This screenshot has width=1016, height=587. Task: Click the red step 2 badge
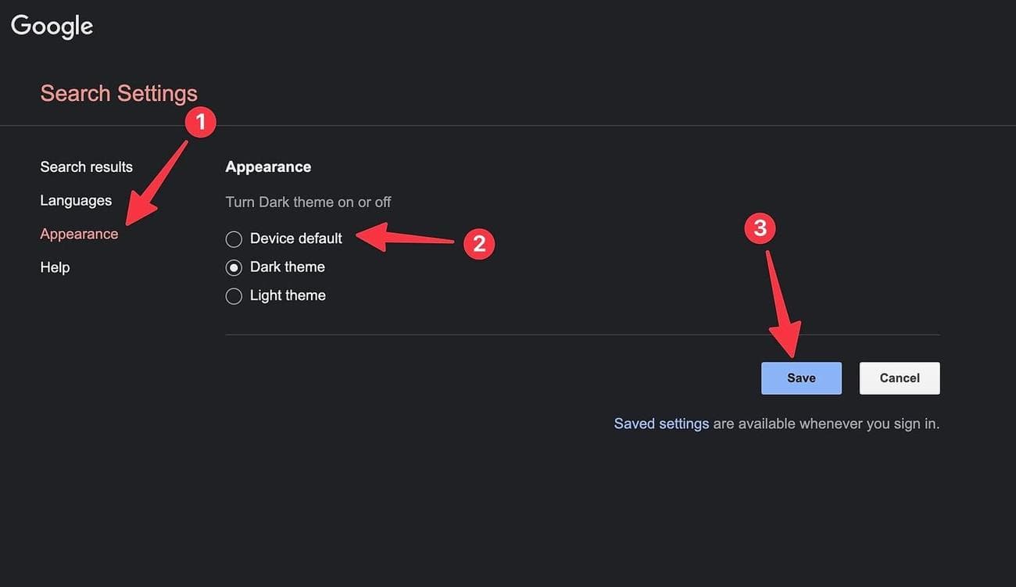[x=479, y=244]
